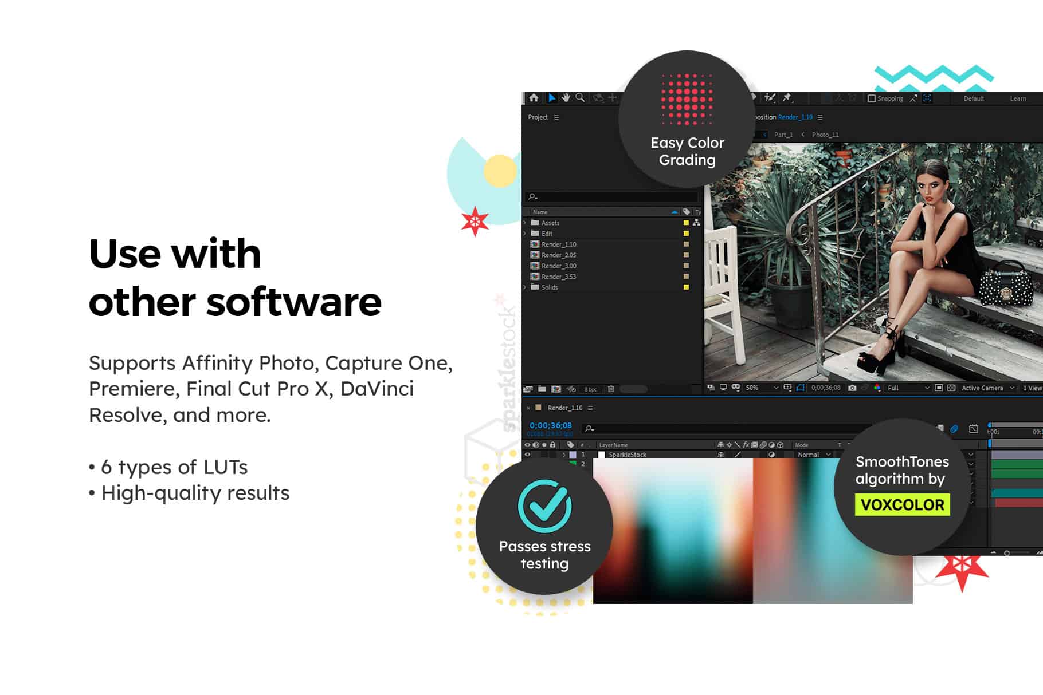Select the Roto Brush tool
The image size is (1043, 695).
(x=770, y=98)
